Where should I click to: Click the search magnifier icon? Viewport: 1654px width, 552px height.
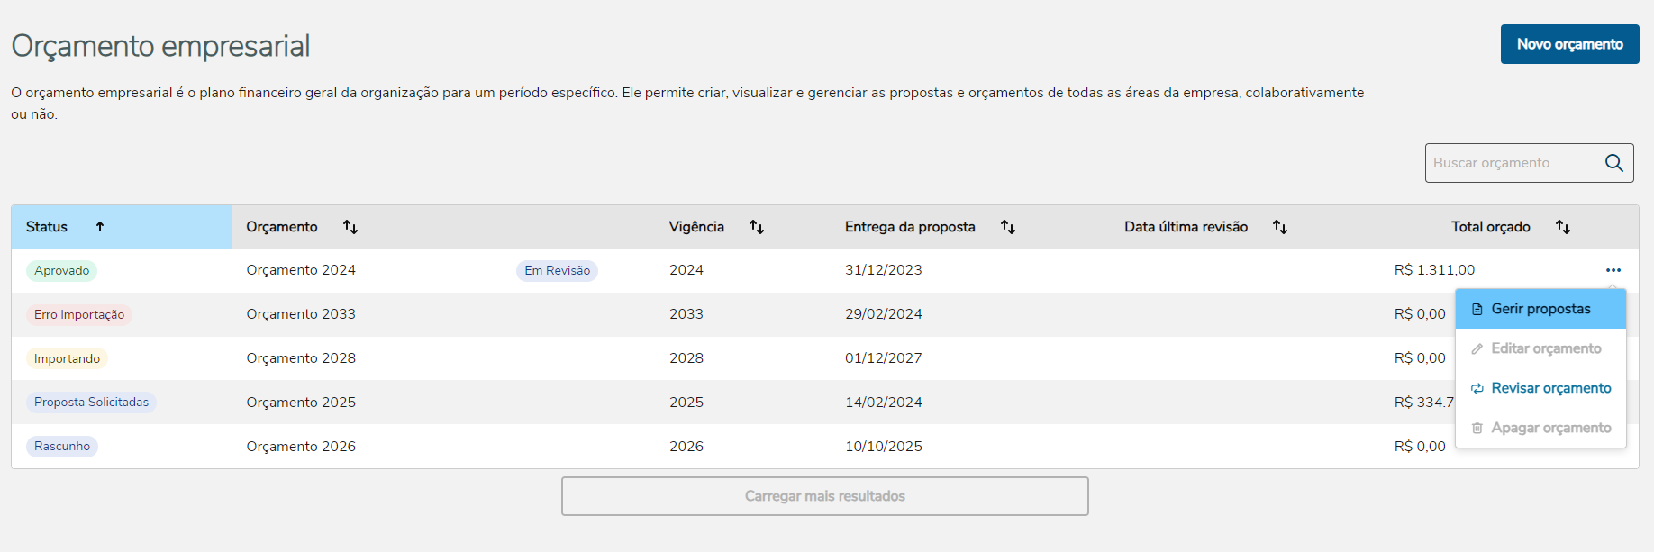[1613, 163]
